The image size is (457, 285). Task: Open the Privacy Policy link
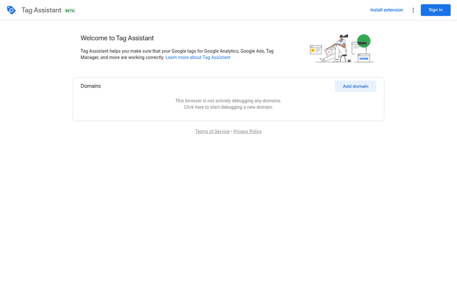click(247, 131)
